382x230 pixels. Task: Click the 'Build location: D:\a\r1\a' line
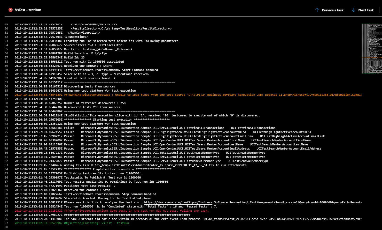(x=61, y=53)
